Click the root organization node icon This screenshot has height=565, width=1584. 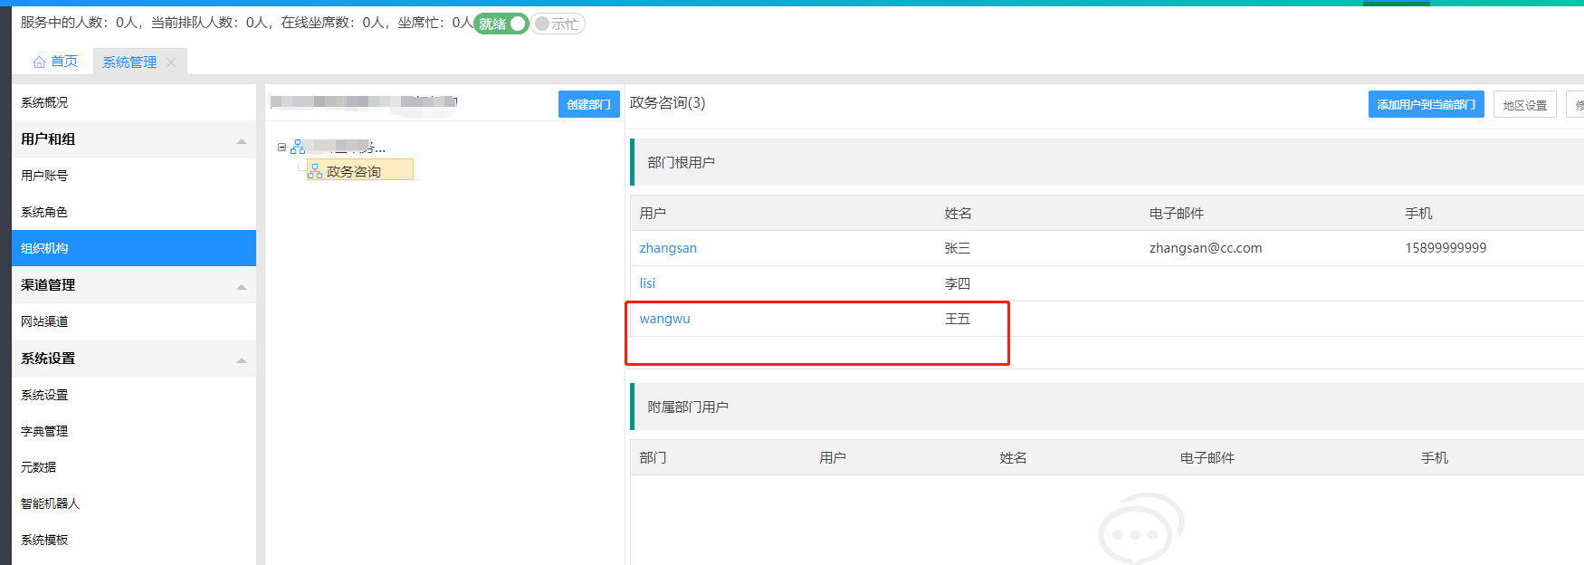pyautogui.click(x=298, y=147)
